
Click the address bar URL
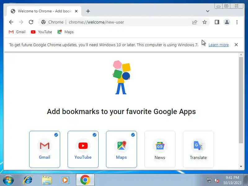click(96, 22)
